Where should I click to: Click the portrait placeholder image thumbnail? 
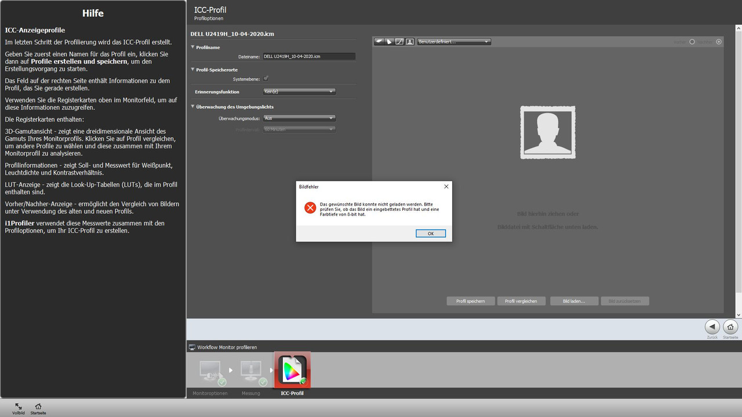(548, 132)
